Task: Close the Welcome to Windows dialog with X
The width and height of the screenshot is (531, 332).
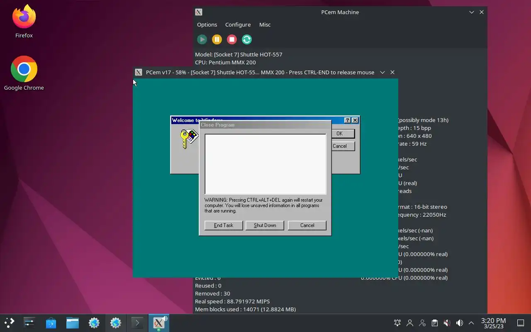Action: (x=355, y=120)
